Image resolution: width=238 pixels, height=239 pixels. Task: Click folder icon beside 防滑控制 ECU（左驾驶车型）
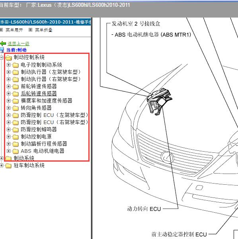click(x=16, y=115)
